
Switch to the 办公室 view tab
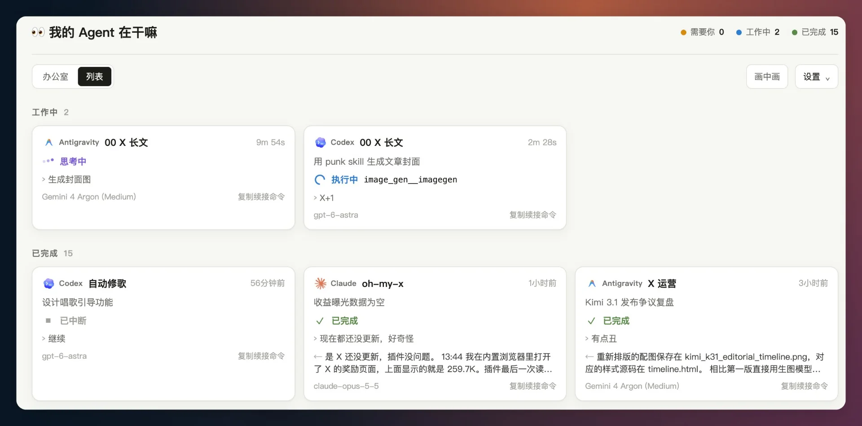[55, 77]
